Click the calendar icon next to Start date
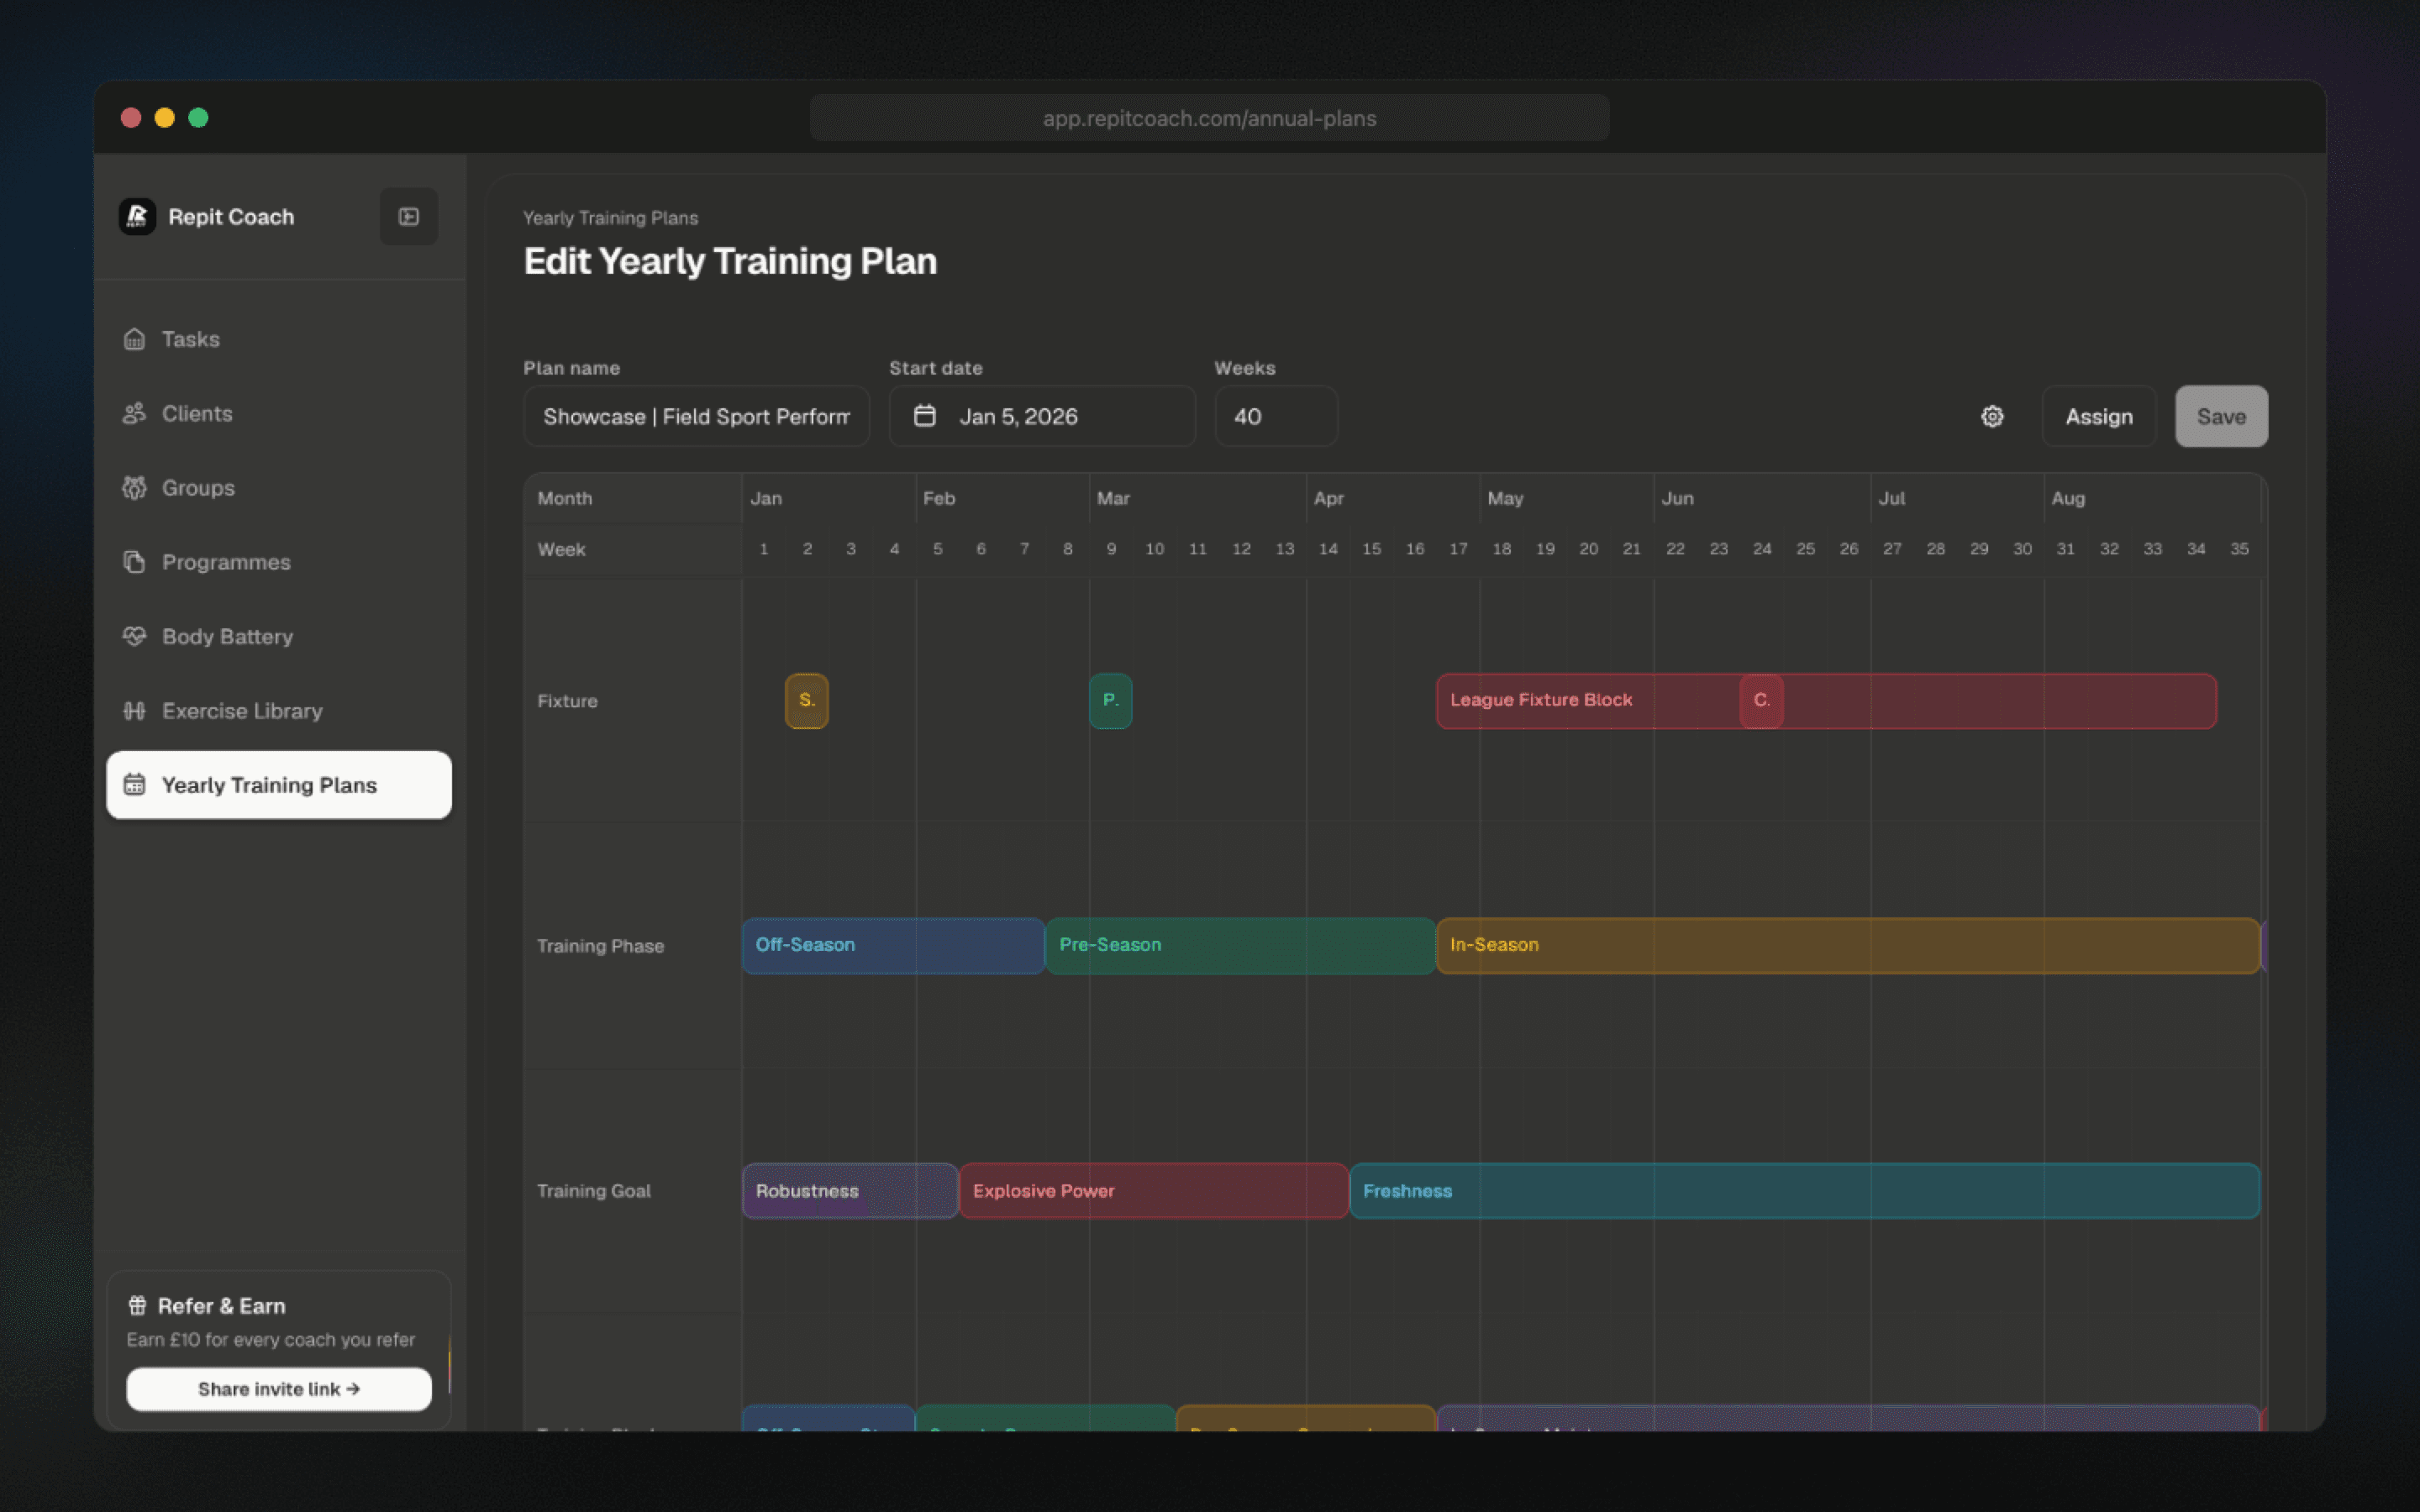 point(925,416)
